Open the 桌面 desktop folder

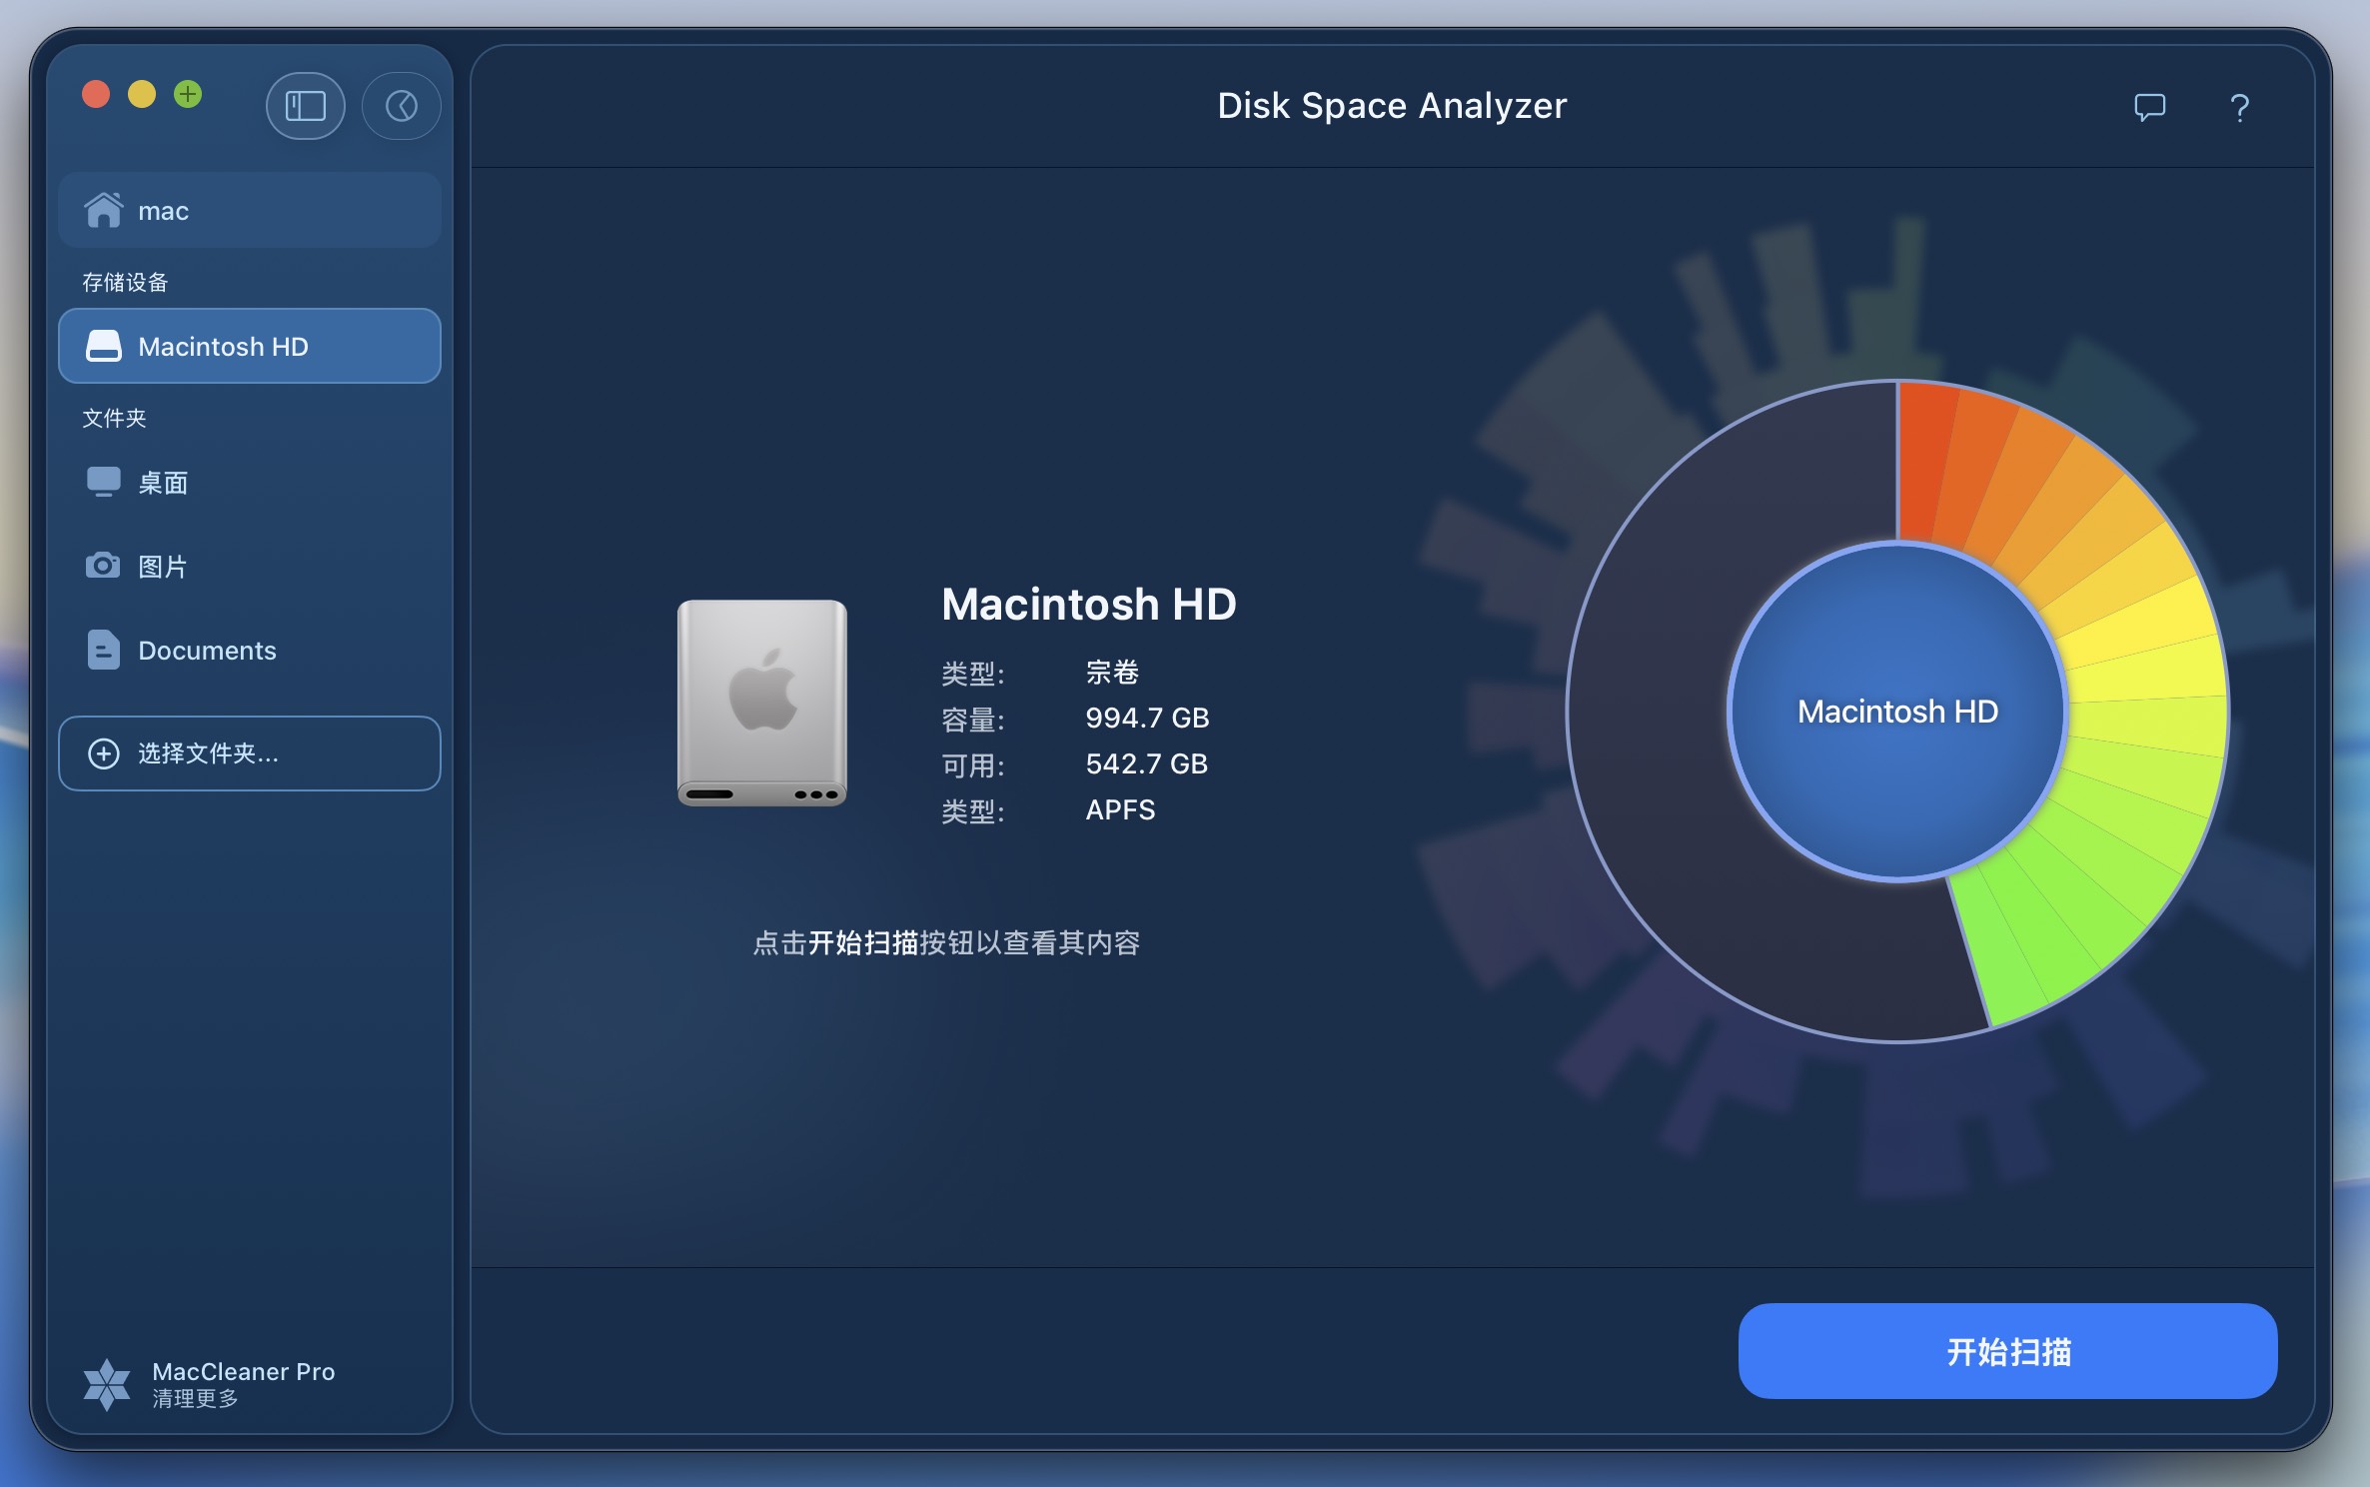point(164,483)
